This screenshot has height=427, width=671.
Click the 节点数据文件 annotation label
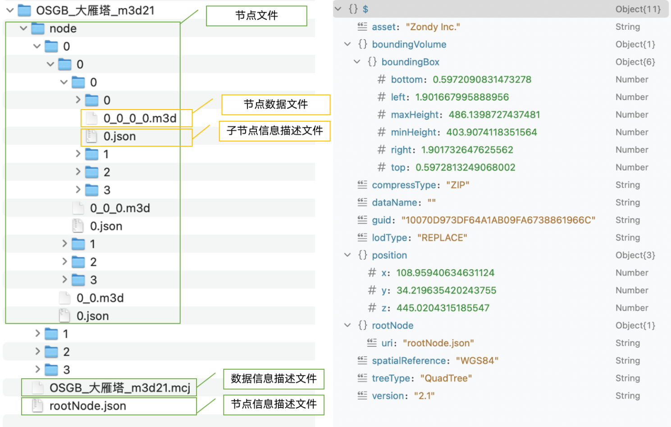(275, 105)
